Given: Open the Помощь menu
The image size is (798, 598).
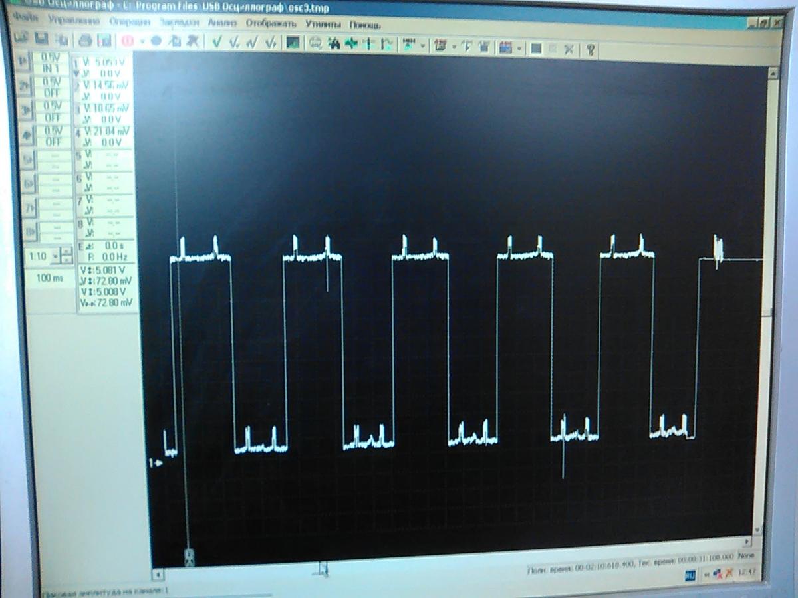Looking at the screenshot, I should 365,25.
